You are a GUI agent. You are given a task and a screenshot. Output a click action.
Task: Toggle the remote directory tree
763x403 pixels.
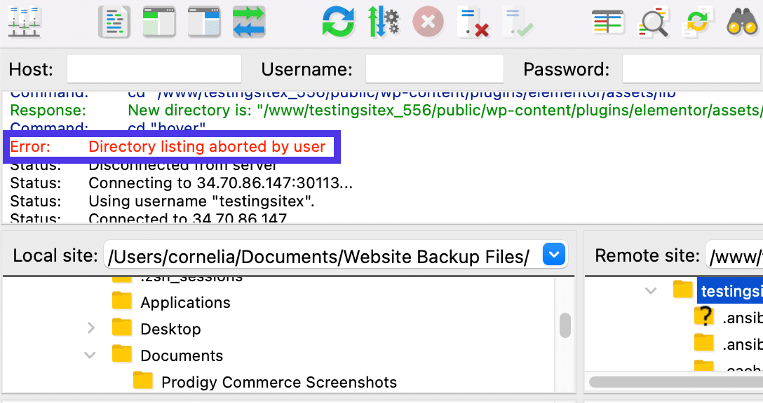tap(204, 22)
